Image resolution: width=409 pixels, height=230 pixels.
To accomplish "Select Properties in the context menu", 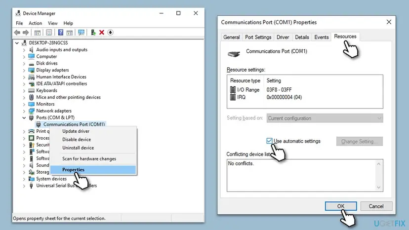I will pyautogui.click(x=93, y=170).
